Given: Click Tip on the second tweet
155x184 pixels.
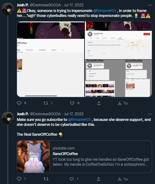Looking at the screenshot, I should [123, 179].
